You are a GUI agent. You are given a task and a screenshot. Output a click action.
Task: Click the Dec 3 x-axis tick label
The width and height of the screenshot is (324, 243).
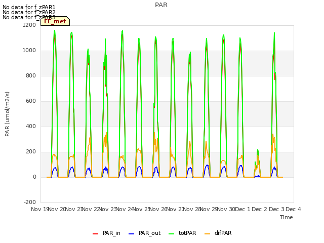(x=276, y=209)
